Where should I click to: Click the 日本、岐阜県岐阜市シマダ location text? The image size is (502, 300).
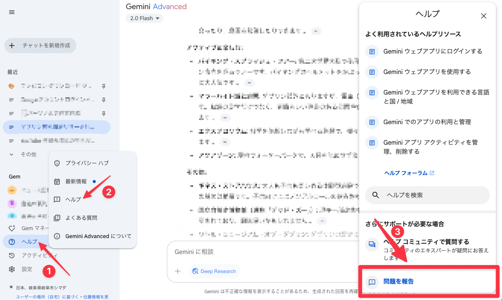point(41,287)
